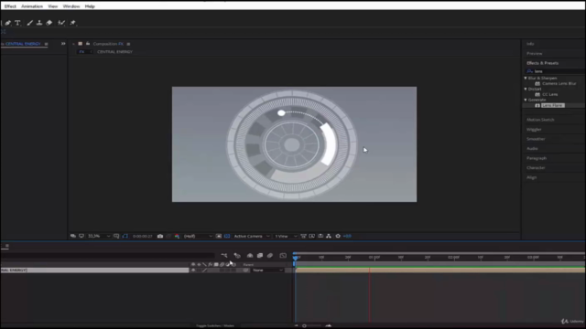
Task: Open the Window menu
Action: [x=71, y=6]
